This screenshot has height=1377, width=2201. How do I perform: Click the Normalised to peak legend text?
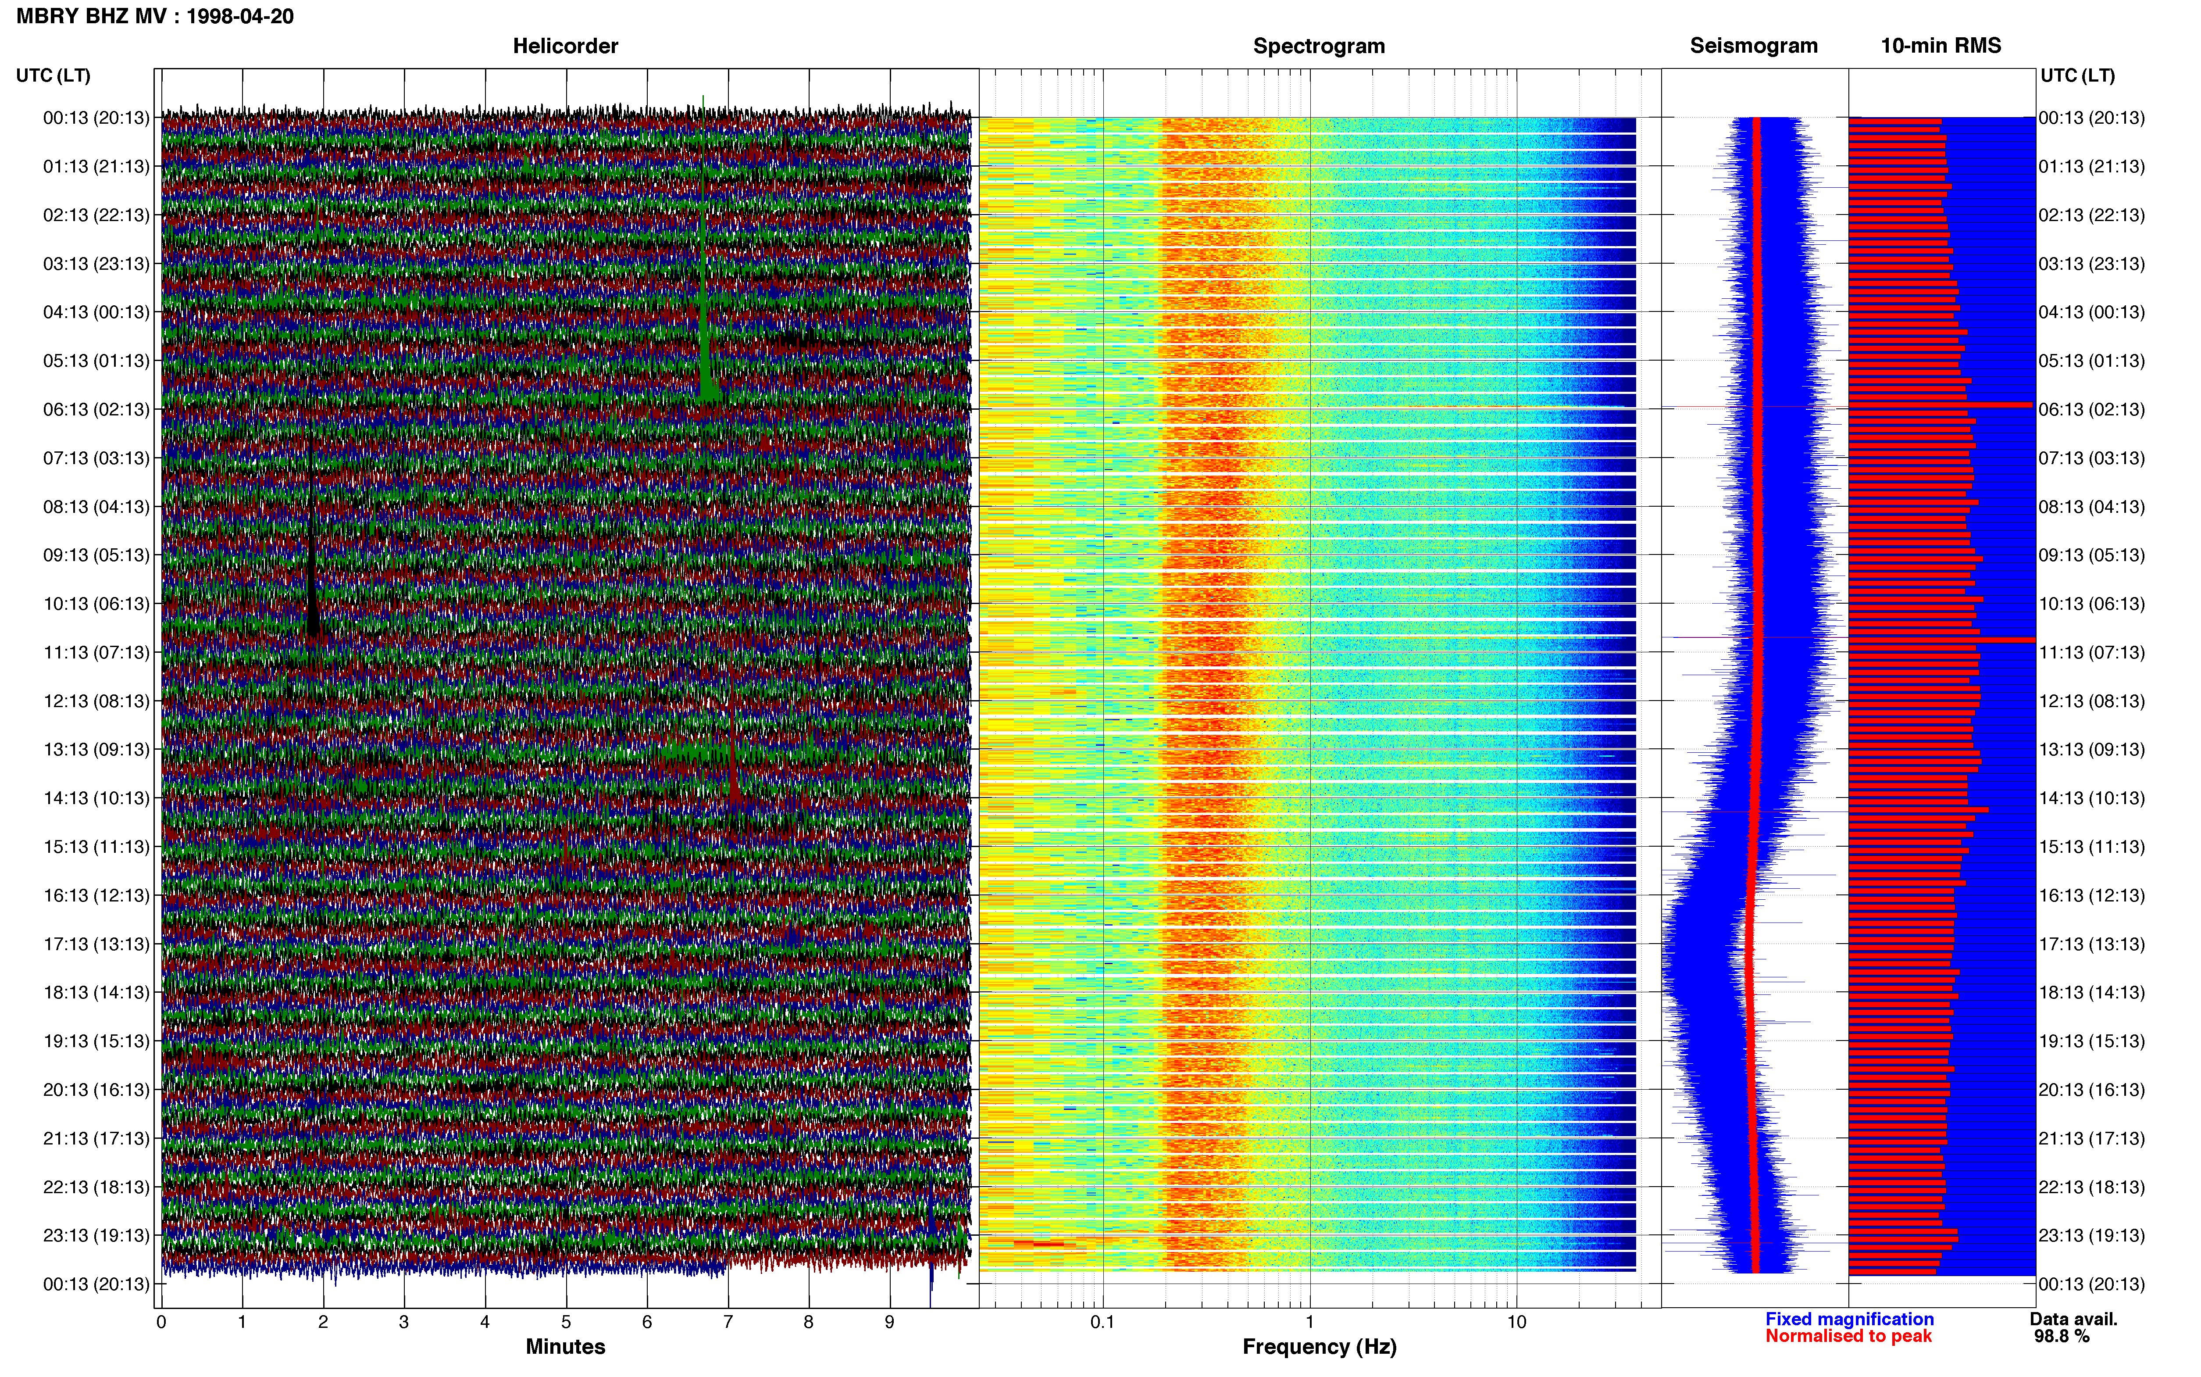(x=1848, y=1336)
